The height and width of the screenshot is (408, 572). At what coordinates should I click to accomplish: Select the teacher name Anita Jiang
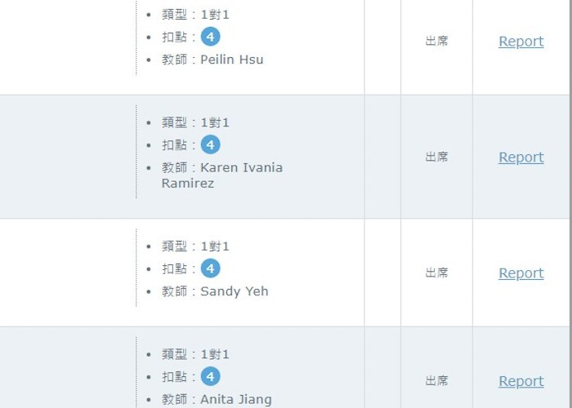point(236,400)
